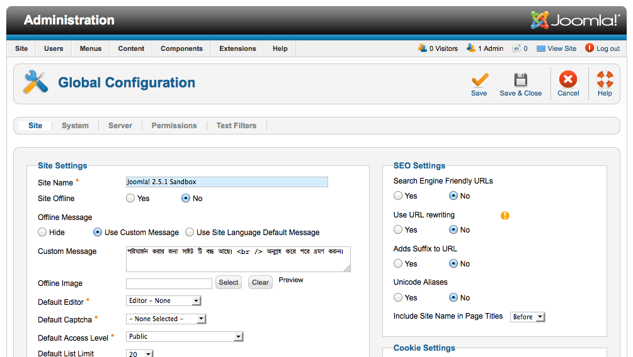Click the Save & Close floppy icon
Viewport: 633px width, 357px height.
pyautogui.click(x=520, y=80)
